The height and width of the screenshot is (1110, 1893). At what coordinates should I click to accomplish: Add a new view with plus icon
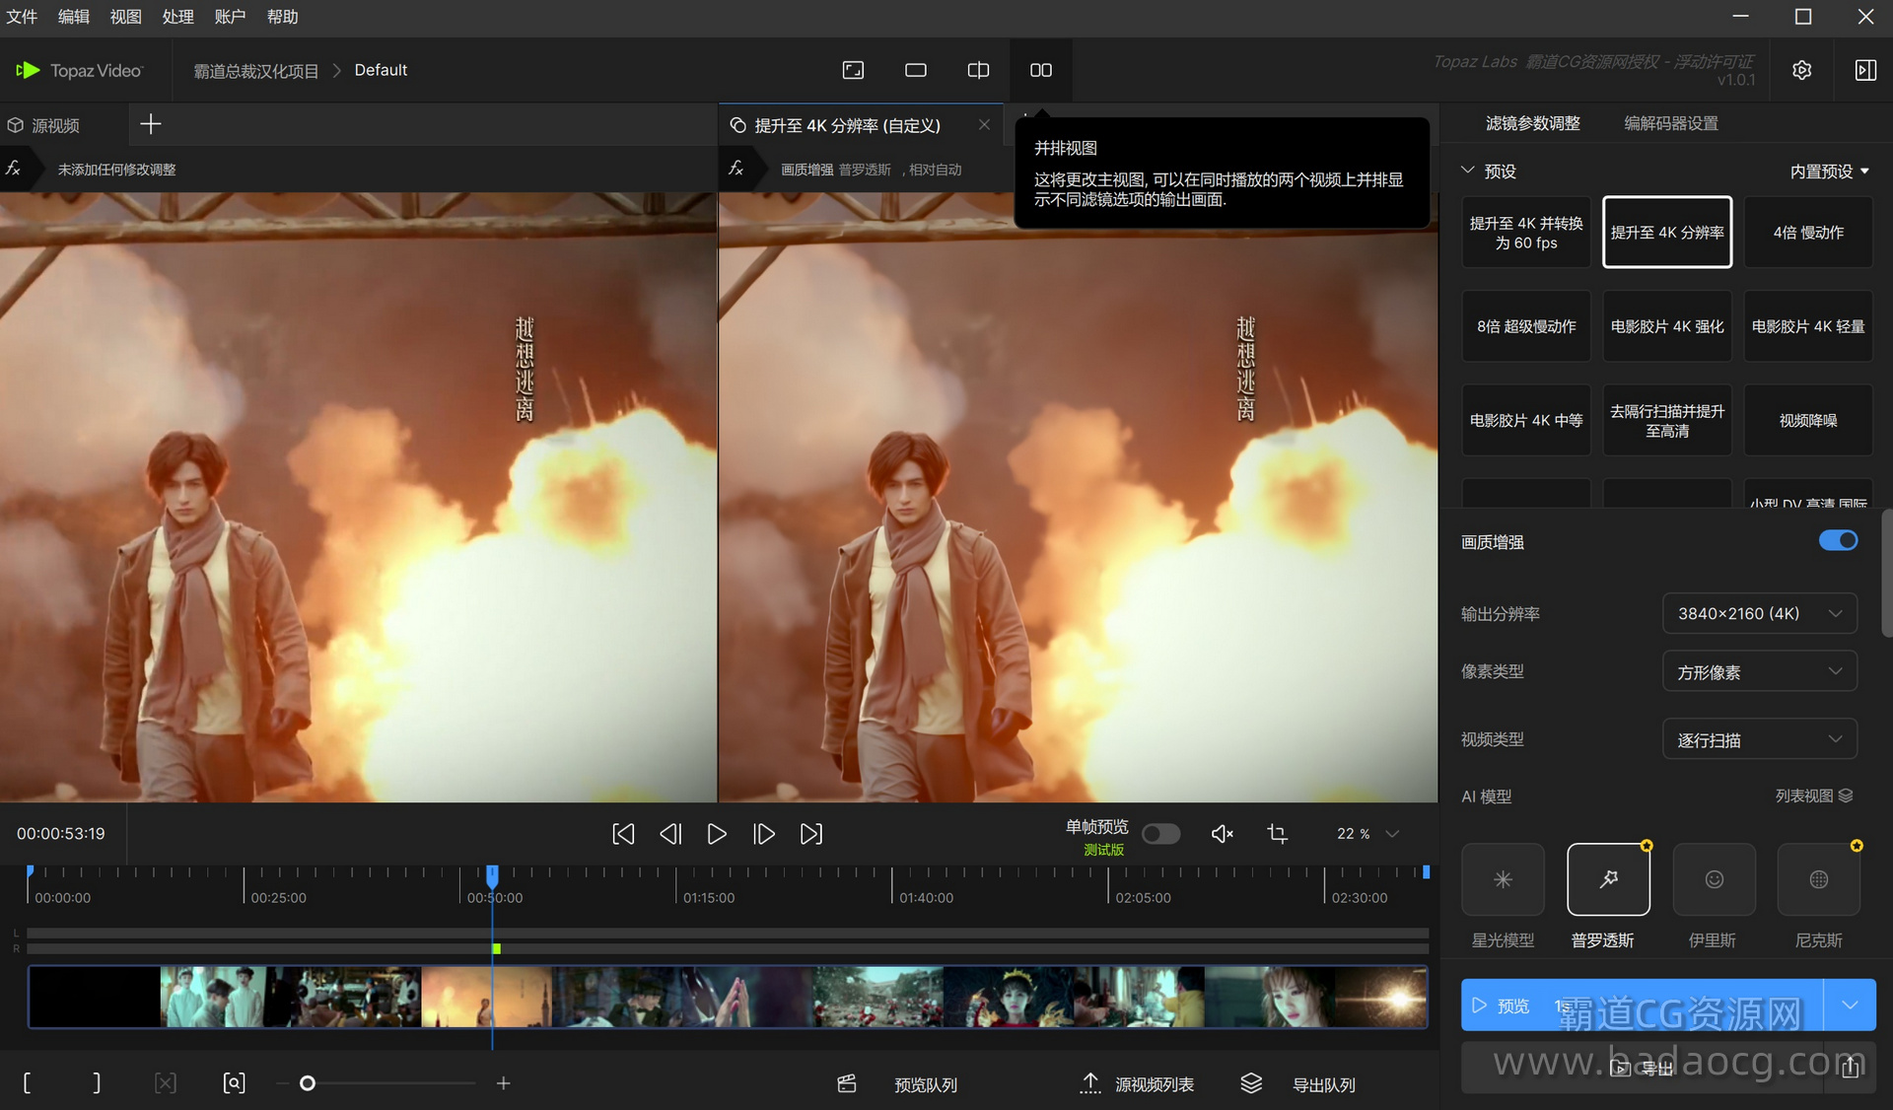pos(151,124)
